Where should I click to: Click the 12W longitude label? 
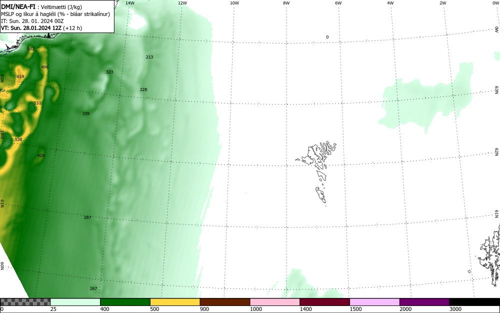182,3
